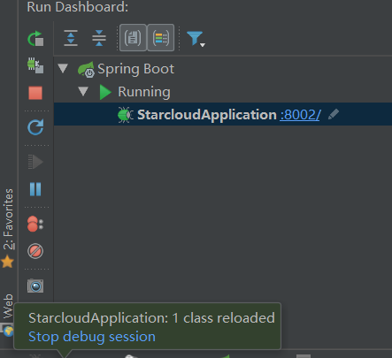Toggle the group by status button
The height and width of the screenshot is (358, 392).
coord(161,38)
